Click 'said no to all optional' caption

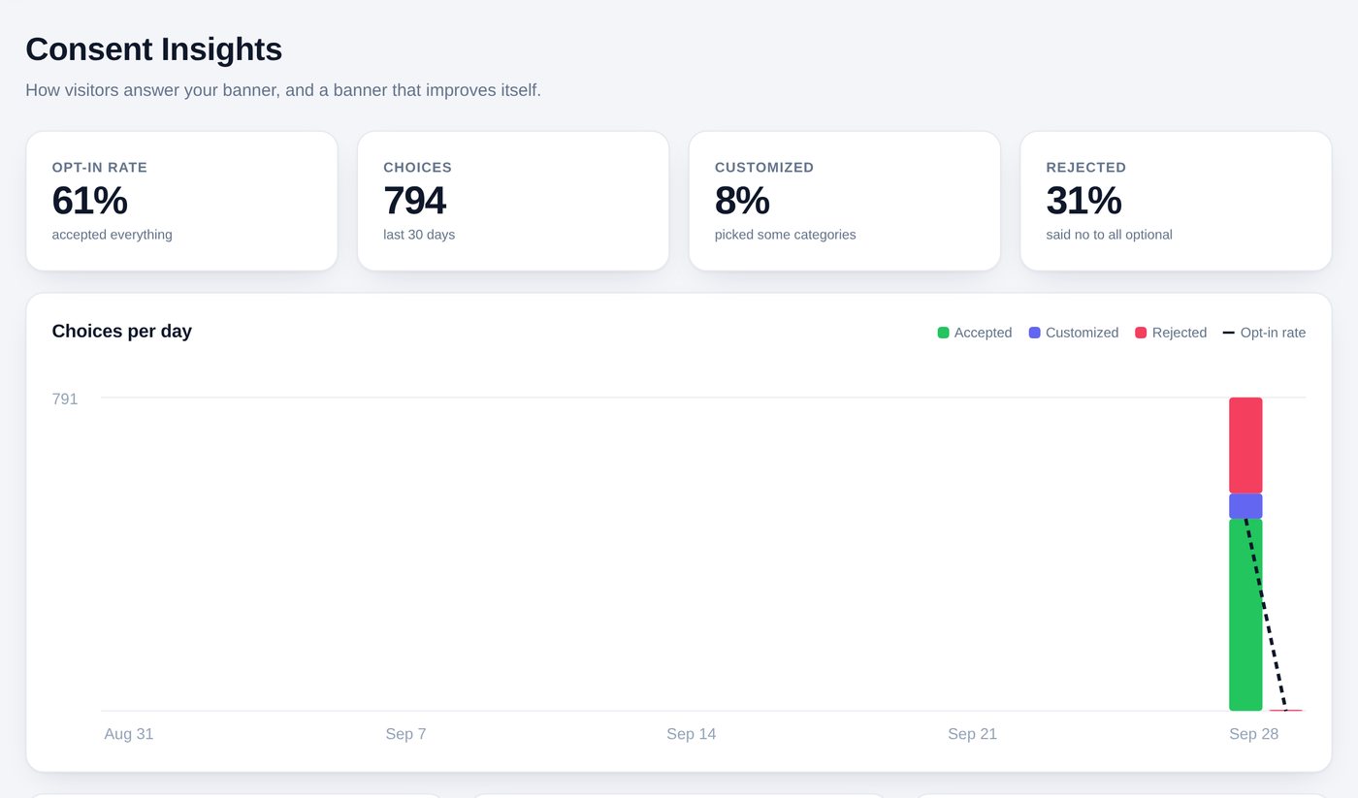tap(1110, 235)
